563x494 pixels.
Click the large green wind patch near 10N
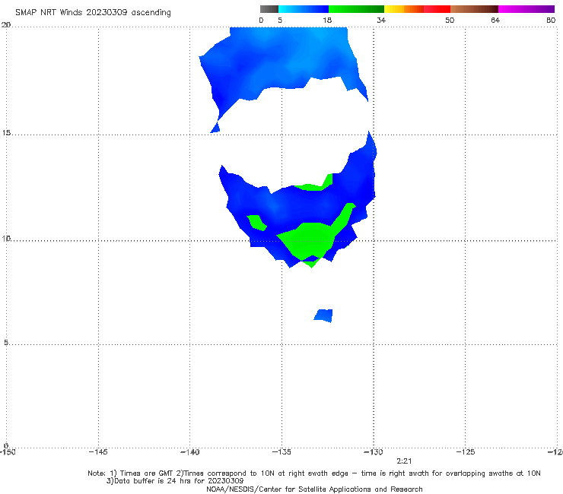coord(309,240)
